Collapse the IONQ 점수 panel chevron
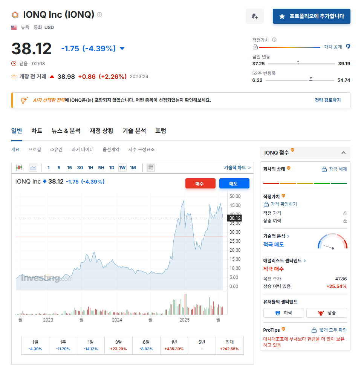 (x=343, y=153)
